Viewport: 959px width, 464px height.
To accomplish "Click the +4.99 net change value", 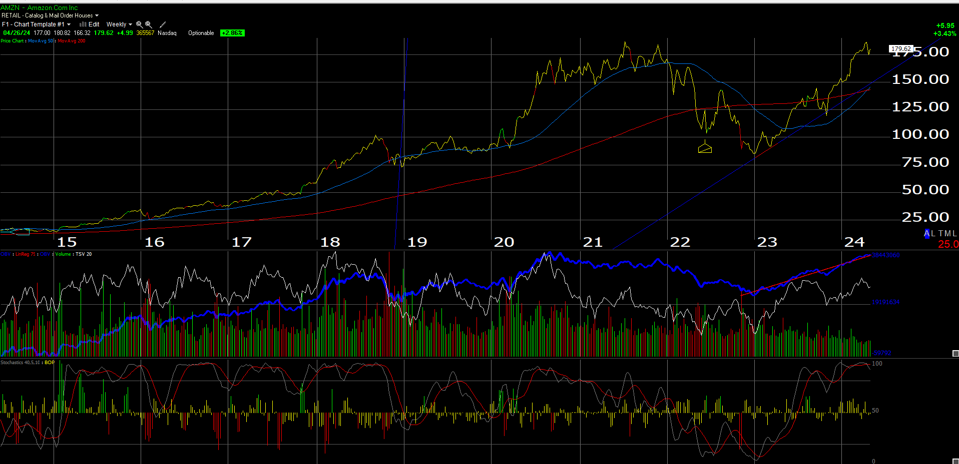I will pyautogui.click(x=125, y=33).
